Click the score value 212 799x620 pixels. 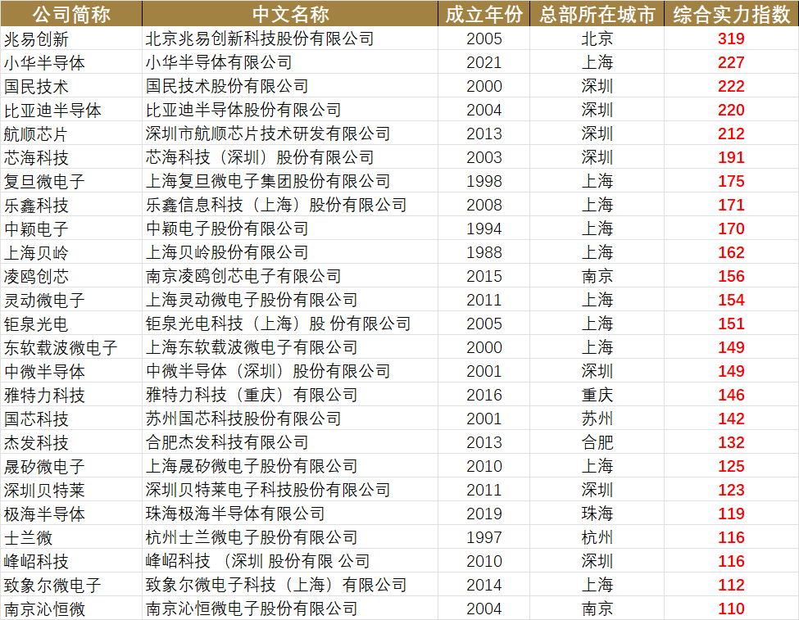pos(731,134)
